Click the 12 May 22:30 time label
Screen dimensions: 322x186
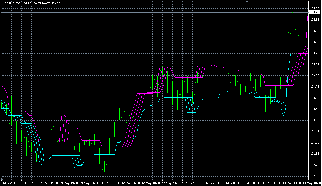click(x=211, y=183)
